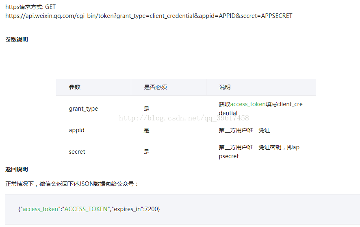This screenshot has height=227, width=360.
Task: Click "expires_in":7200 in the JSON sample
Action: click(x=135, y=209)
